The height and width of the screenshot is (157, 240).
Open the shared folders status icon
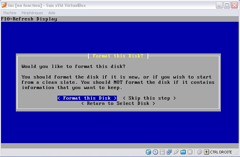click(183, 152)
